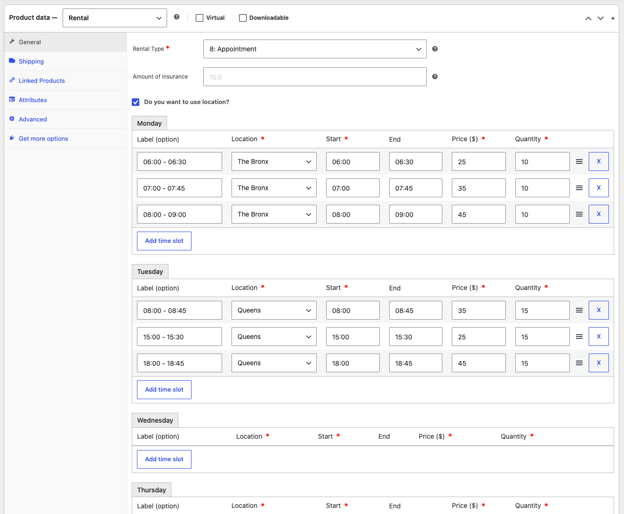This screenshot has width=624, height=514.
Task: Edit quantity for Monday 07:00 - 07:45 slot
Action: click(x=542, y=188)
